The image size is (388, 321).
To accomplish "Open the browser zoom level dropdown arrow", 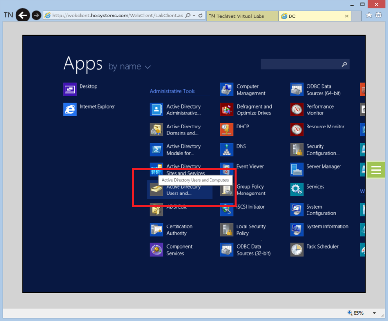I will [374, 313].
